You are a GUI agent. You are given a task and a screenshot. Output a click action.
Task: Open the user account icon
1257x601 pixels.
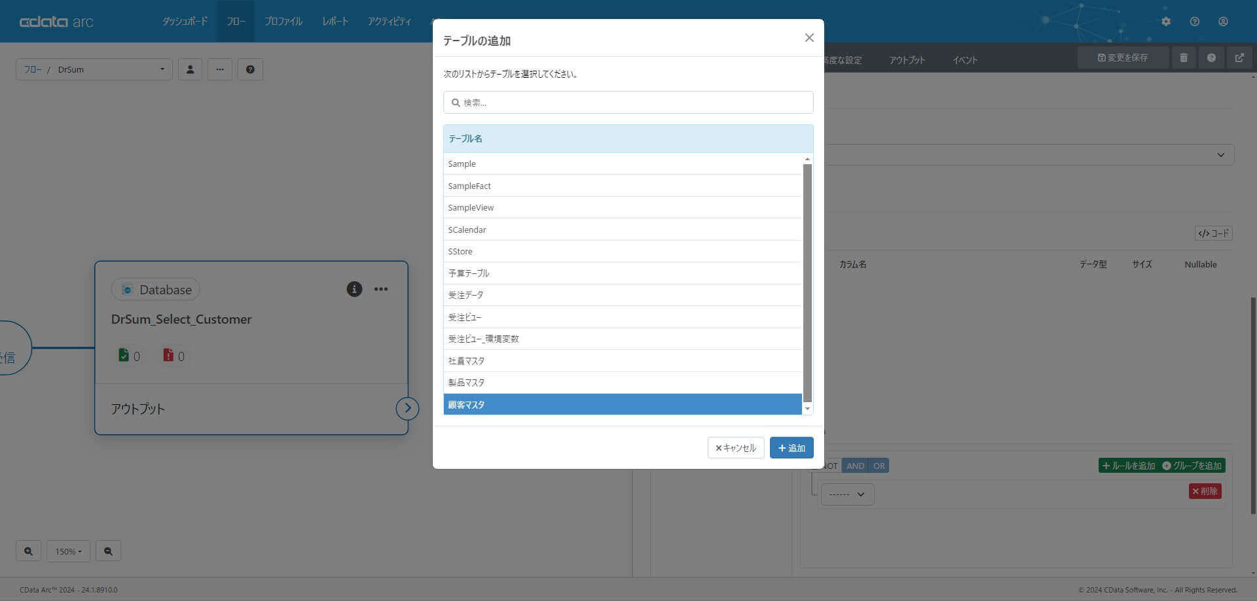click(1223, 21)
